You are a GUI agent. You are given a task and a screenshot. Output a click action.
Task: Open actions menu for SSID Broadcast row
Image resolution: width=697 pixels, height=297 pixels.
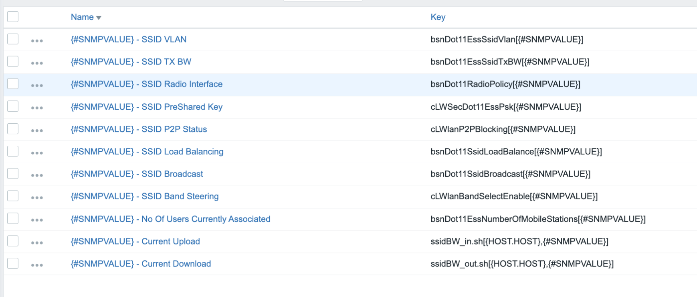coord(37,175)
